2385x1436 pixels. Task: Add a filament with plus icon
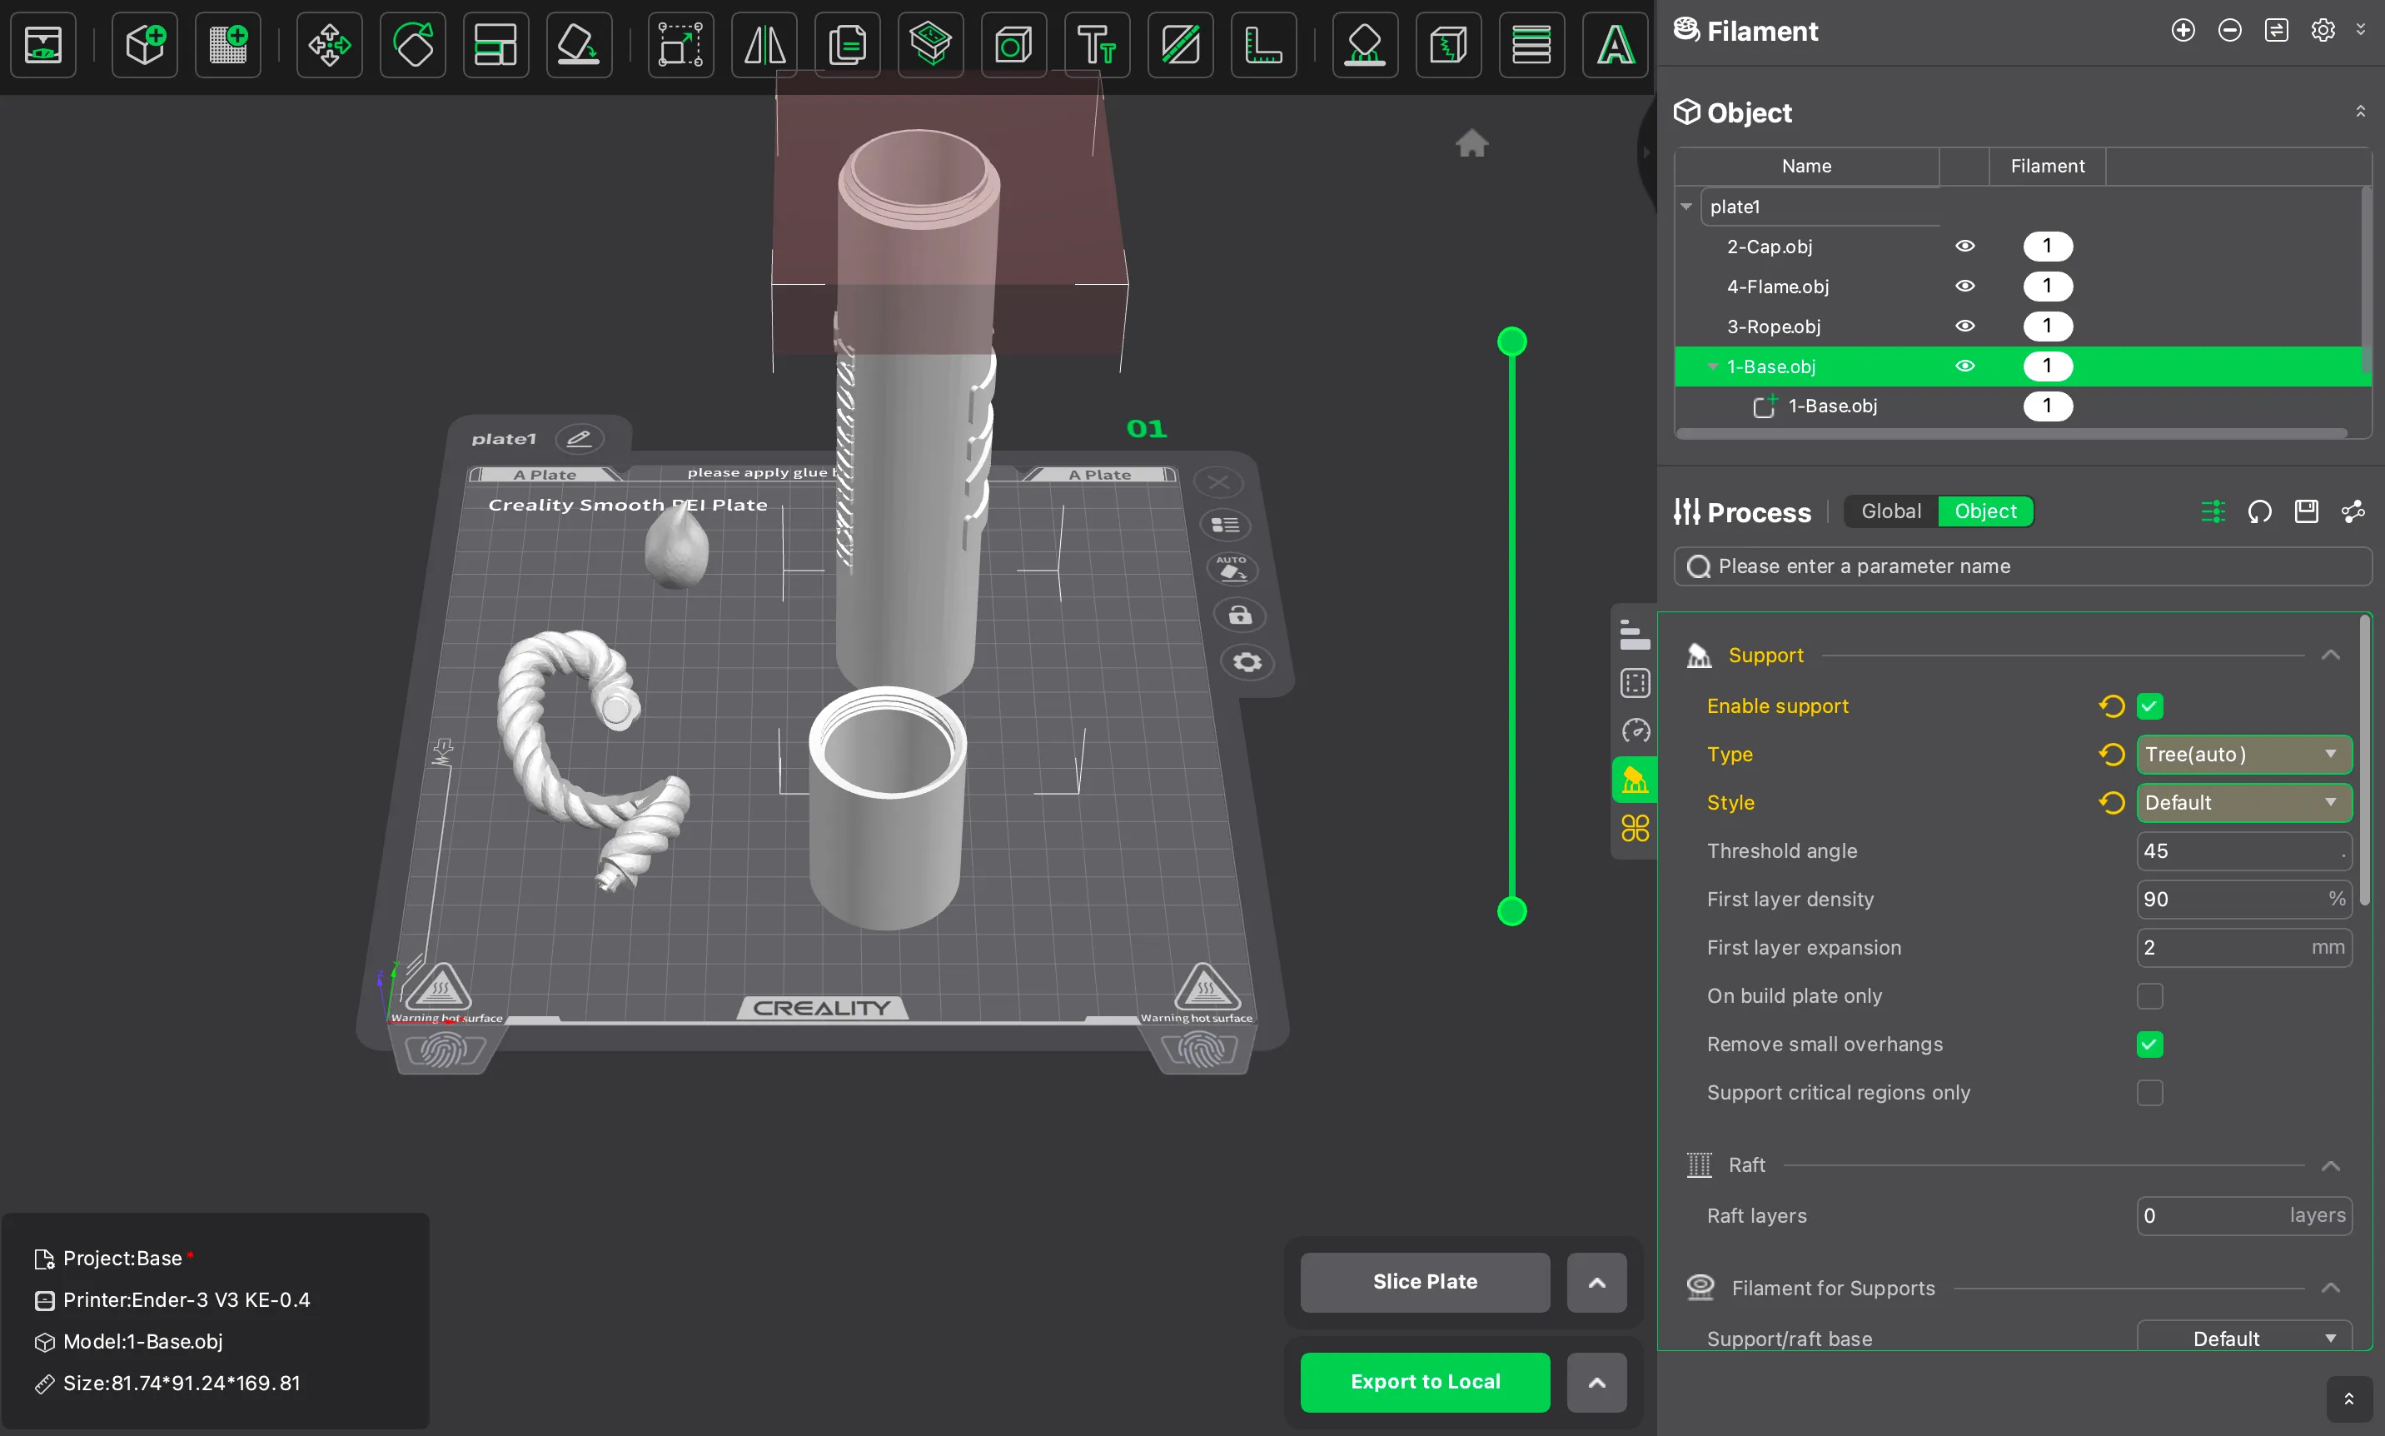pos(2183,31)
